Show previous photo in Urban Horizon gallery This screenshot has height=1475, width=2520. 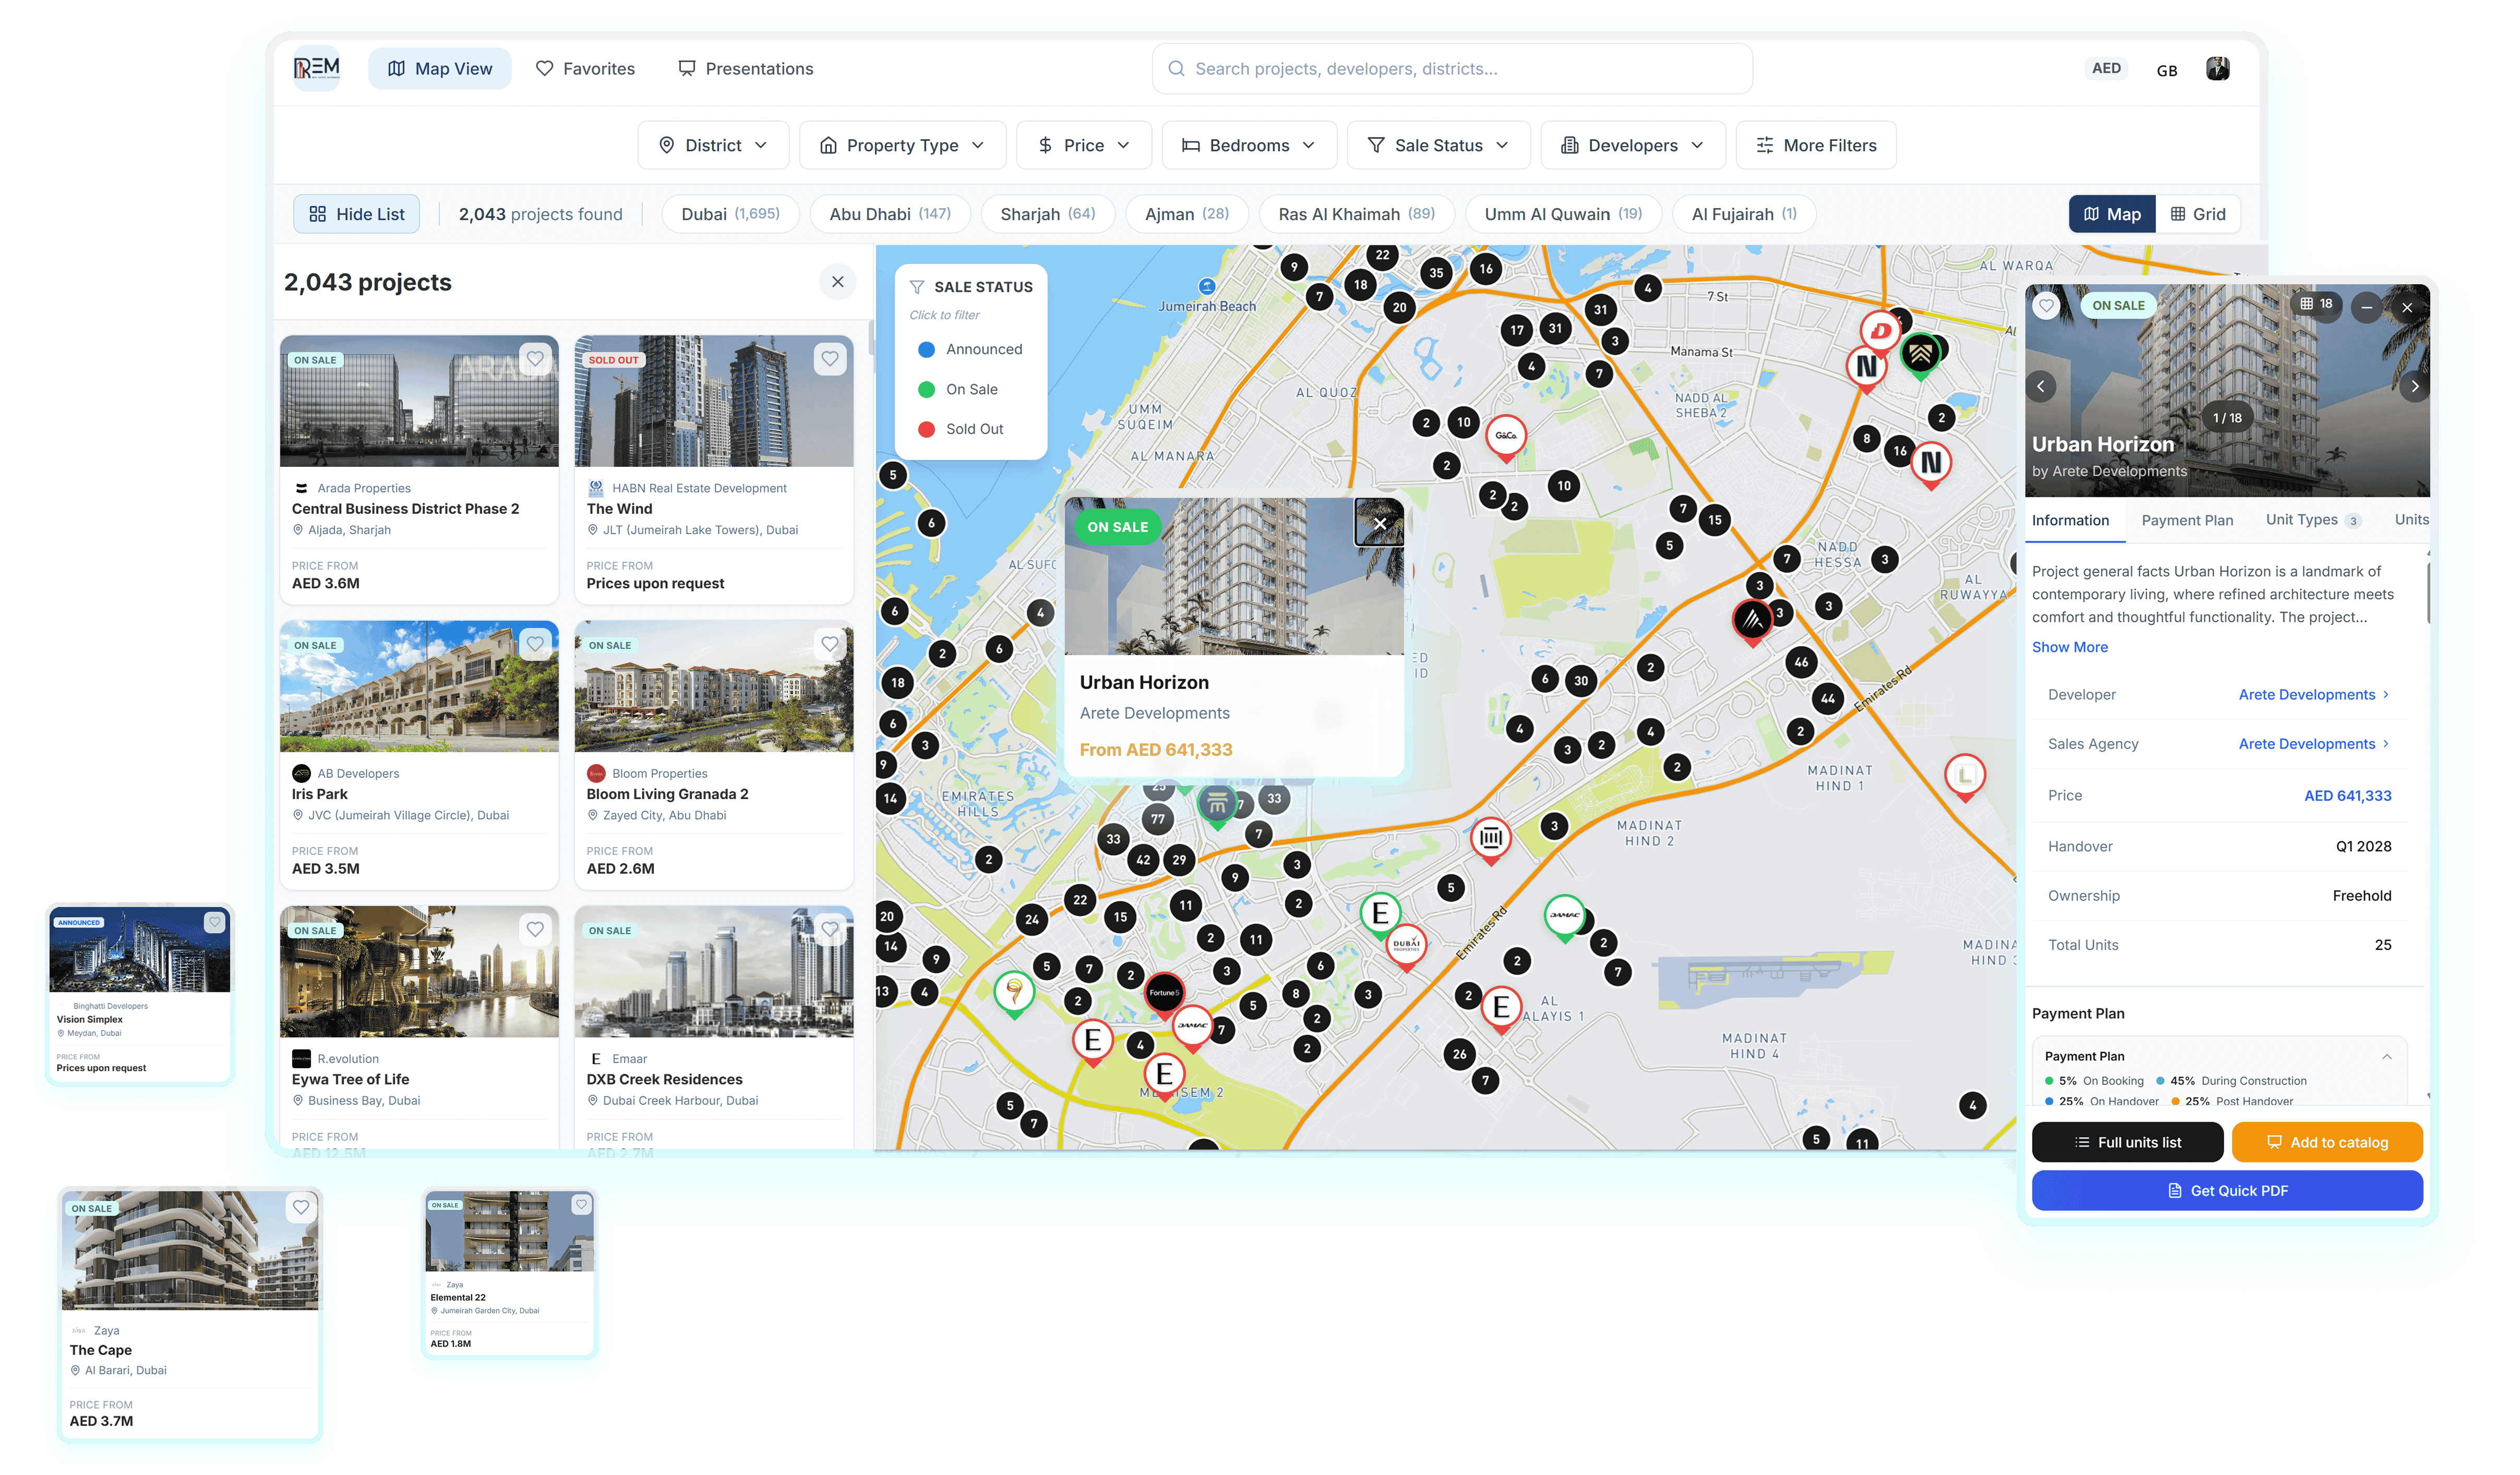pos(2040,386)
